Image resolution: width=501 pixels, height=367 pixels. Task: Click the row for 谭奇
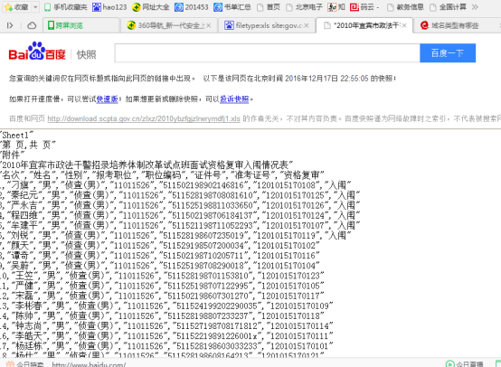(x=160, y=256)
